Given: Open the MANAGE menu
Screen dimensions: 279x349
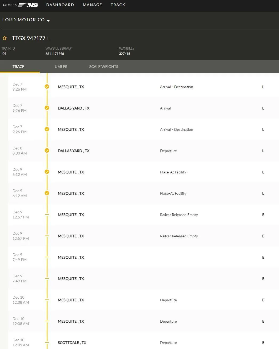Looking at the screenshot, I should (x=92, y=5).
